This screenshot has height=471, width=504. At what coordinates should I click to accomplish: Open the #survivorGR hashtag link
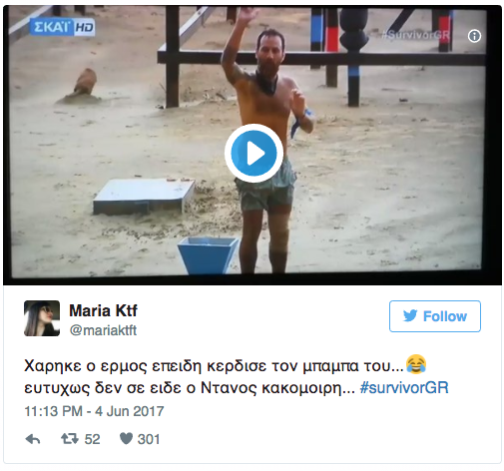coord(404,388)
